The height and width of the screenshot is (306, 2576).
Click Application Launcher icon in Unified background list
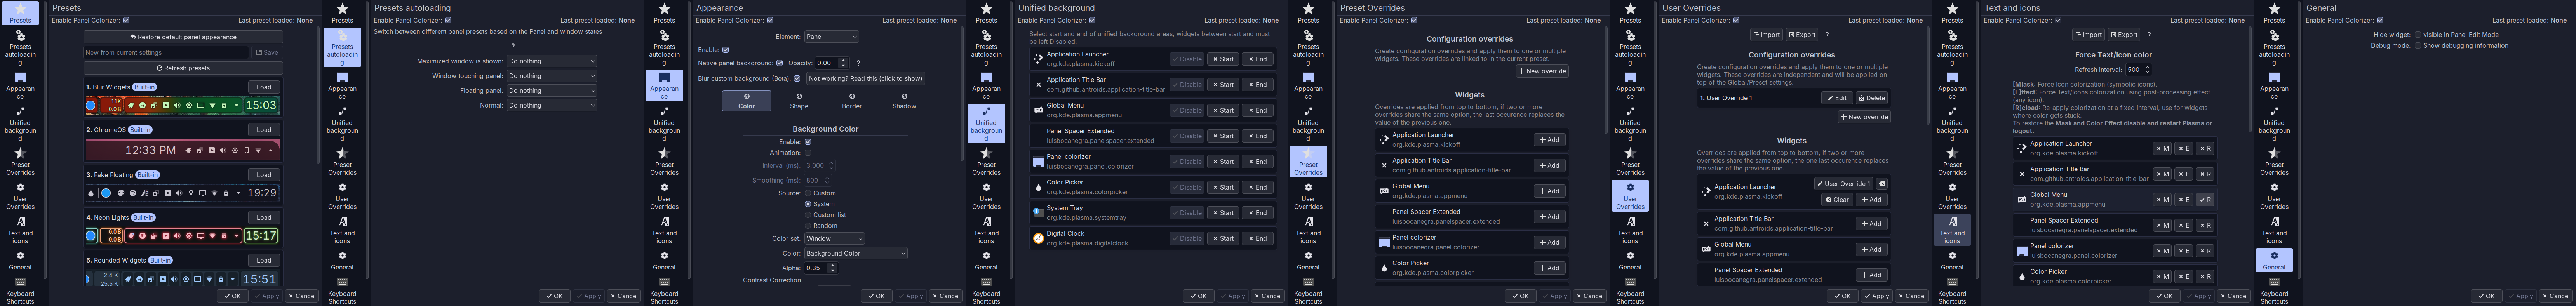click(1038, 59)
